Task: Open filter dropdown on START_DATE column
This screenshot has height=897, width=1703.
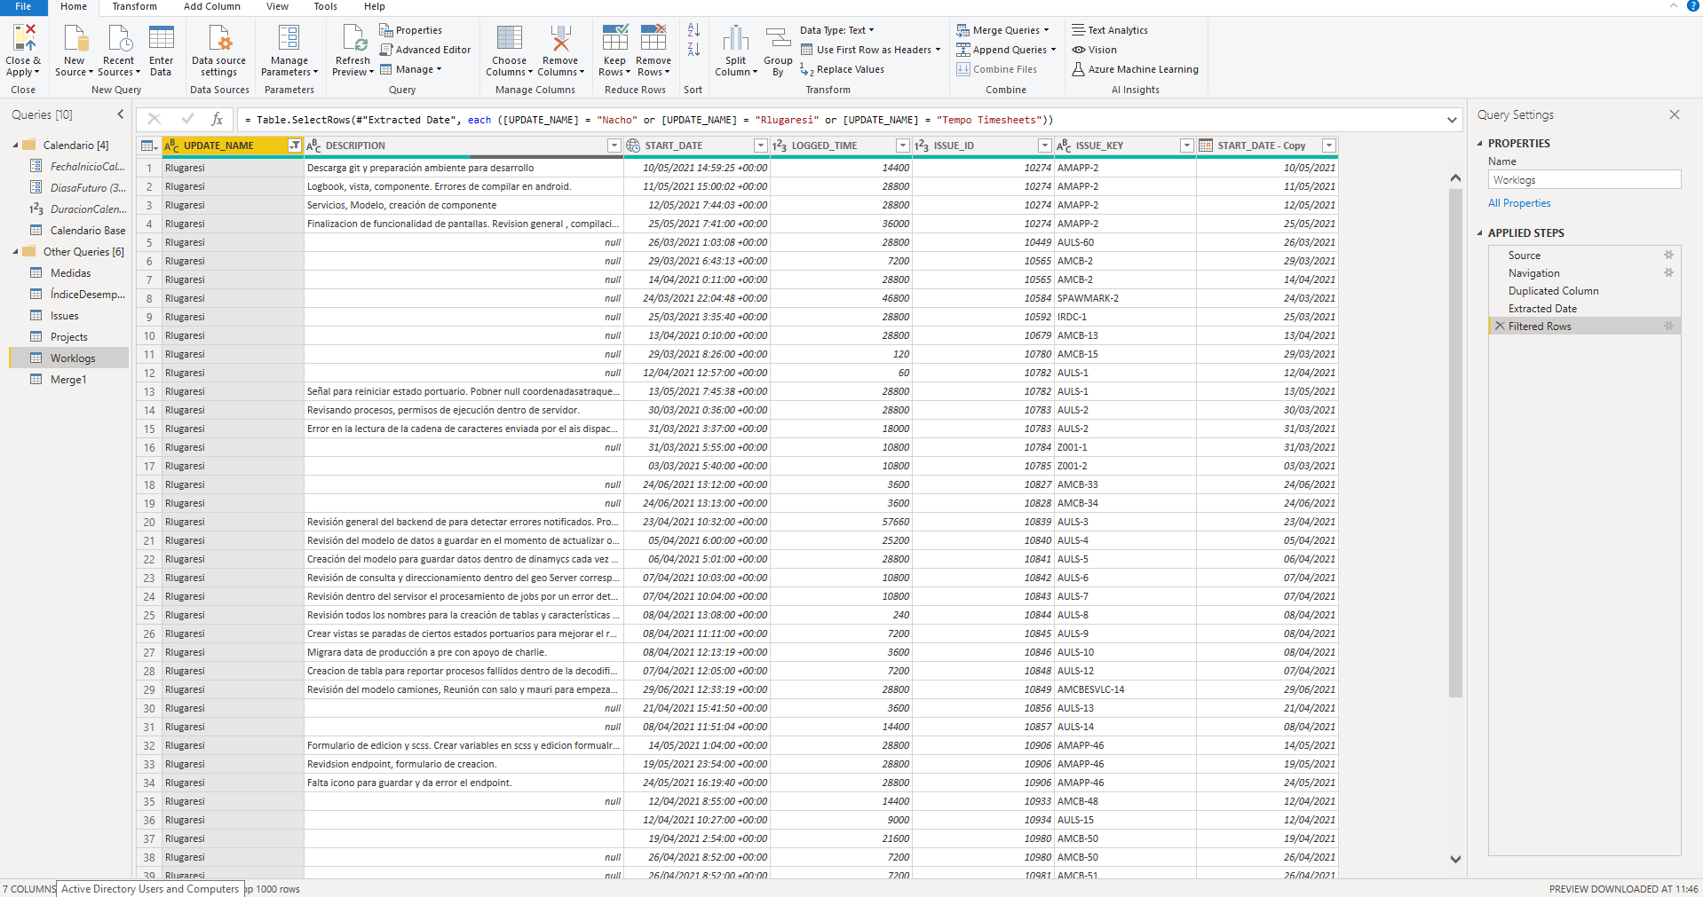Action: pos(760,146)
